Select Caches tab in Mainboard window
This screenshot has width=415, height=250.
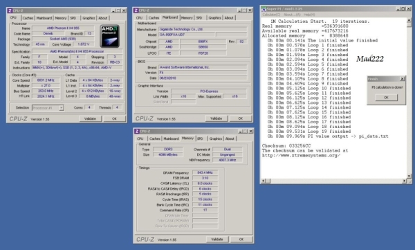click(x=154, y=18)
